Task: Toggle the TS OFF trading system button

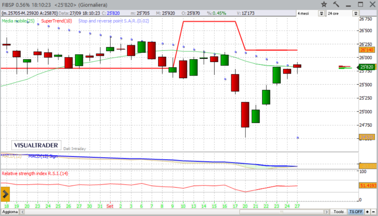Action: click(355, 212)
